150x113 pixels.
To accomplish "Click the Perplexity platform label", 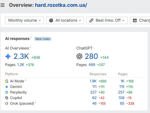I will click(x=18, y=92).
